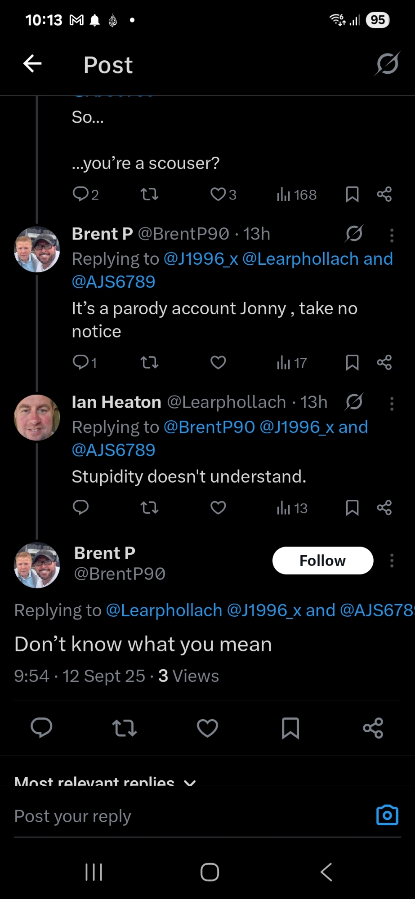Repost Brent P's parody account reply

coord(149,362)
